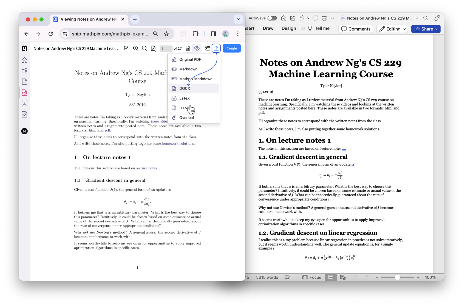Click the Create button in Mathpix
The height and width of the screenshot is (307, 476).
click(x=231, y=48)
